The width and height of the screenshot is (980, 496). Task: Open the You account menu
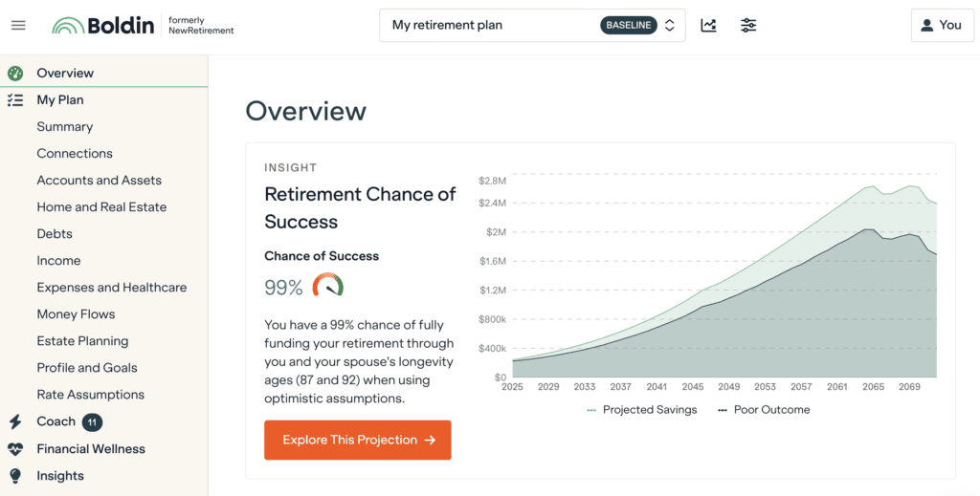940,26
